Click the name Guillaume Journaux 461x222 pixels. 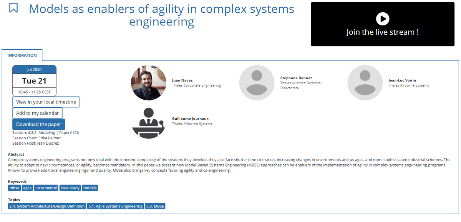point(191,119)
